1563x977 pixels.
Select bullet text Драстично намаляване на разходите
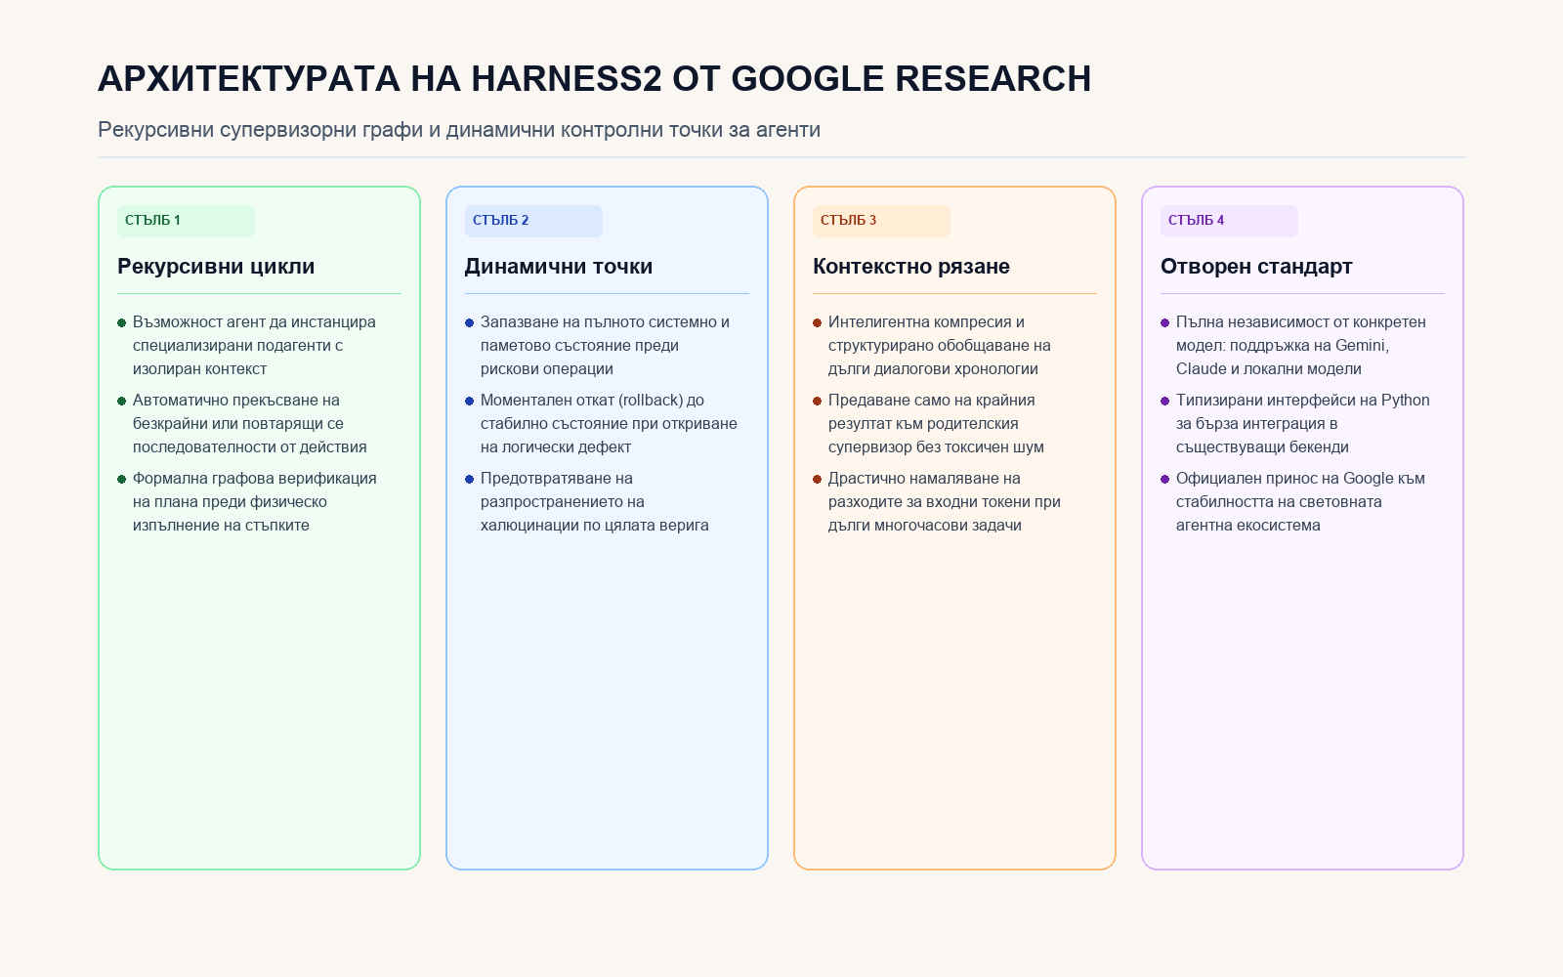tap(945, 502)
